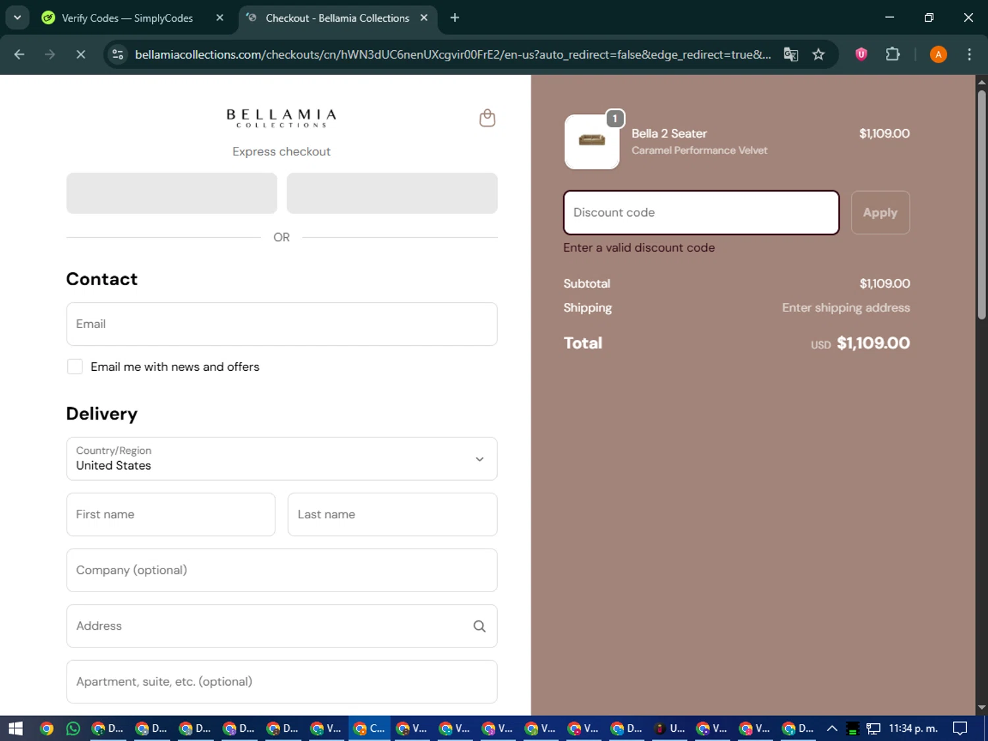Click the network tray icon
Screen dimensions: 988x741
tap(873, 728)
